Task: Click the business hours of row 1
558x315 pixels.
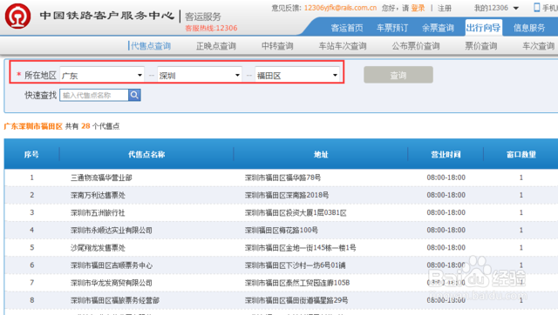Action: coord(446,178)
